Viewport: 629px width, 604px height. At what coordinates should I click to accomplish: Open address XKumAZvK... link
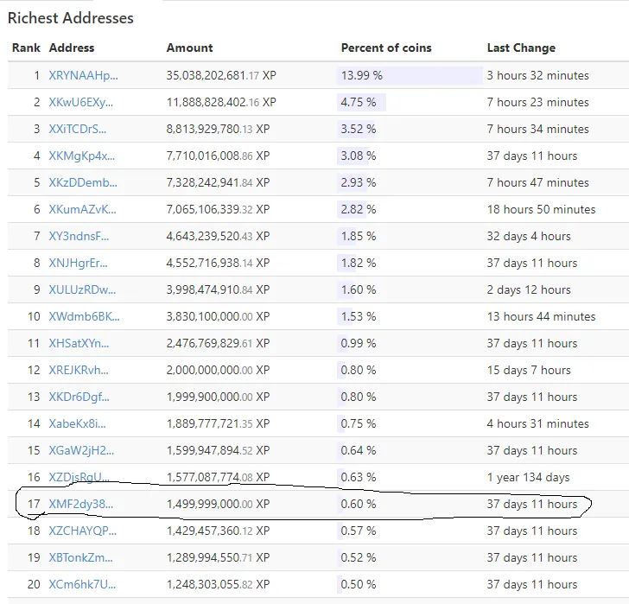(x=83, y=209)
